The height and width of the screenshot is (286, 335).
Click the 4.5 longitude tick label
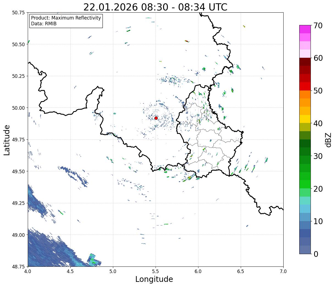coord(70,271)
